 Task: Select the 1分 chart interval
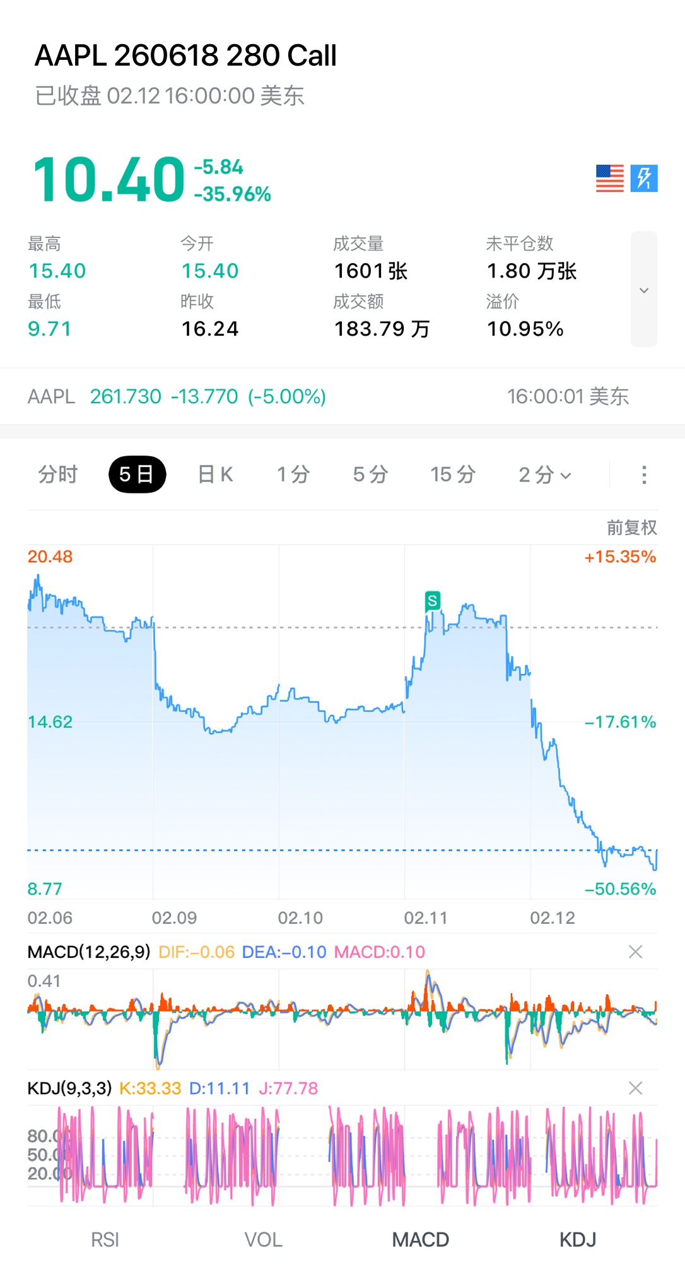[x=293, y=474]
